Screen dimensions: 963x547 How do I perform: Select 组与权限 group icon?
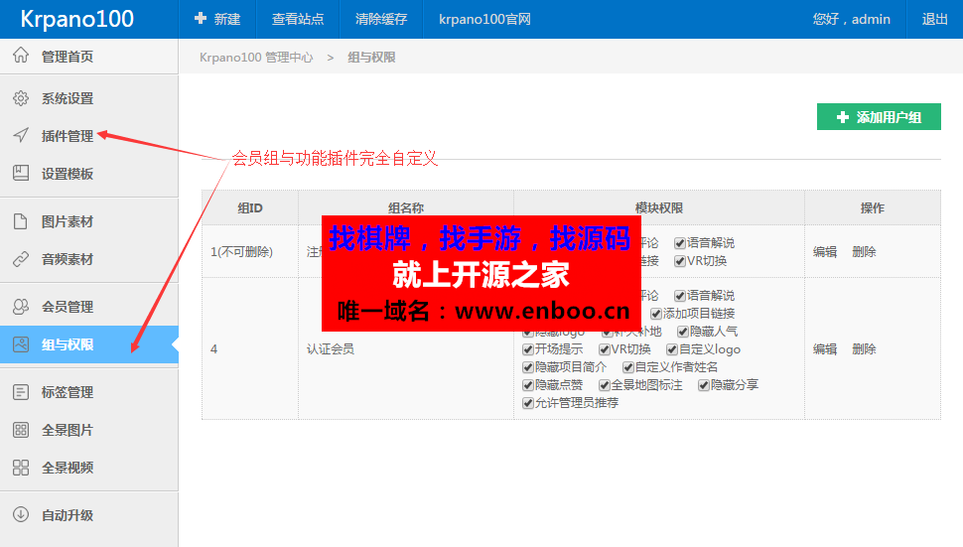pos(21,344)
